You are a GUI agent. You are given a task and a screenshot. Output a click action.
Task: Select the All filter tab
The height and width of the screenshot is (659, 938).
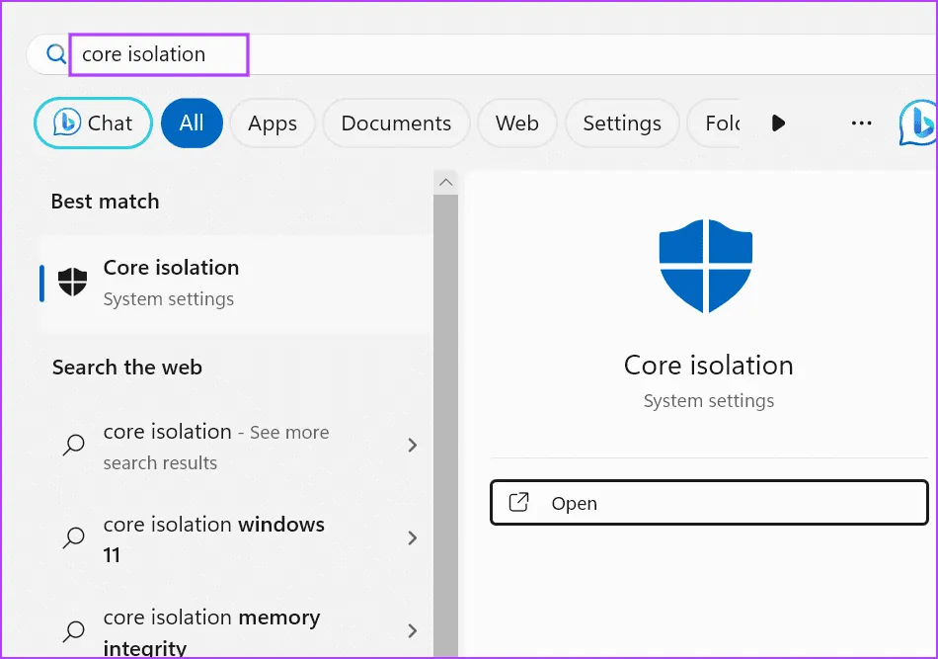pyautogui.click(x=192, y=124)
